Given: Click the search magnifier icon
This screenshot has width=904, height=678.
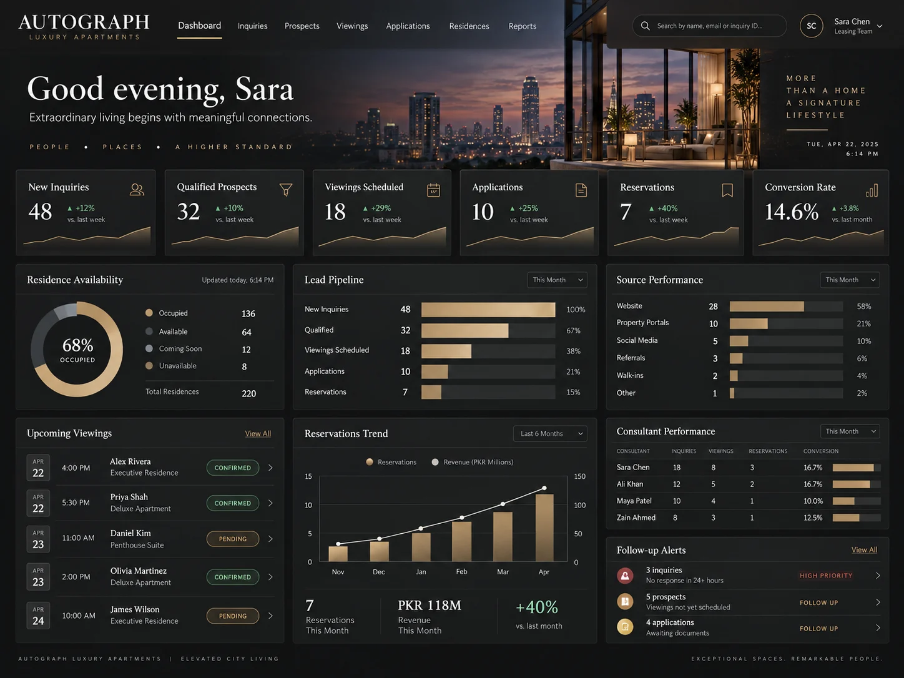Looking at the screenshot, I should pos(646,26).
